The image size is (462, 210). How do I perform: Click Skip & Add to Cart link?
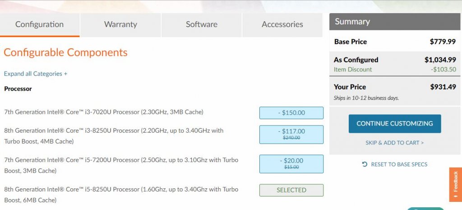pos(394,143)
